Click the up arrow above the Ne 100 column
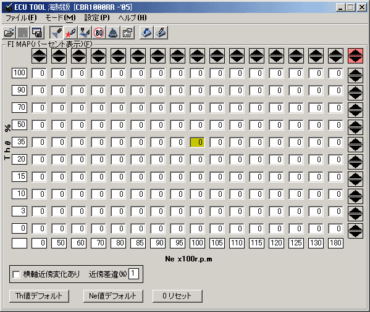 coord(198,53)
